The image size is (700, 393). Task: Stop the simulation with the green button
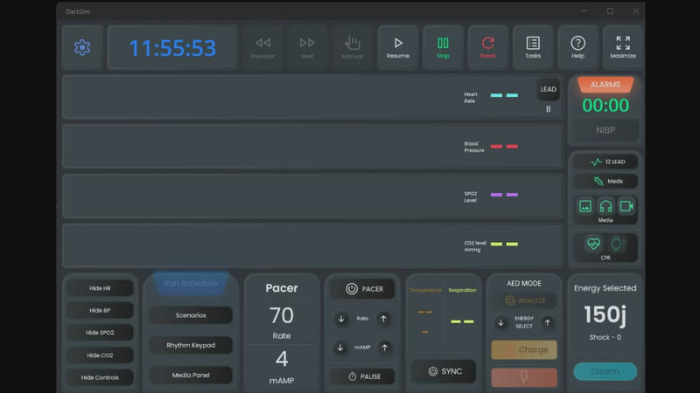tap(443, 47)
